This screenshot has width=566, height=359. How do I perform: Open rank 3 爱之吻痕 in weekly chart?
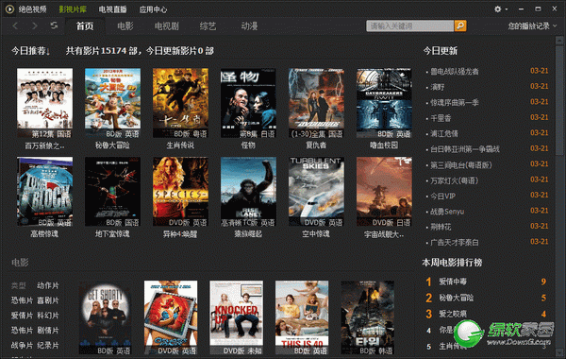tap(453, 314)
